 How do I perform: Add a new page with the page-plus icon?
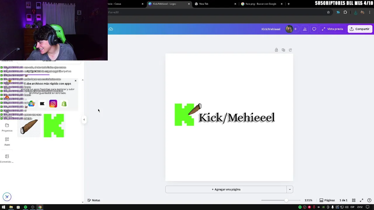(290, 50)
